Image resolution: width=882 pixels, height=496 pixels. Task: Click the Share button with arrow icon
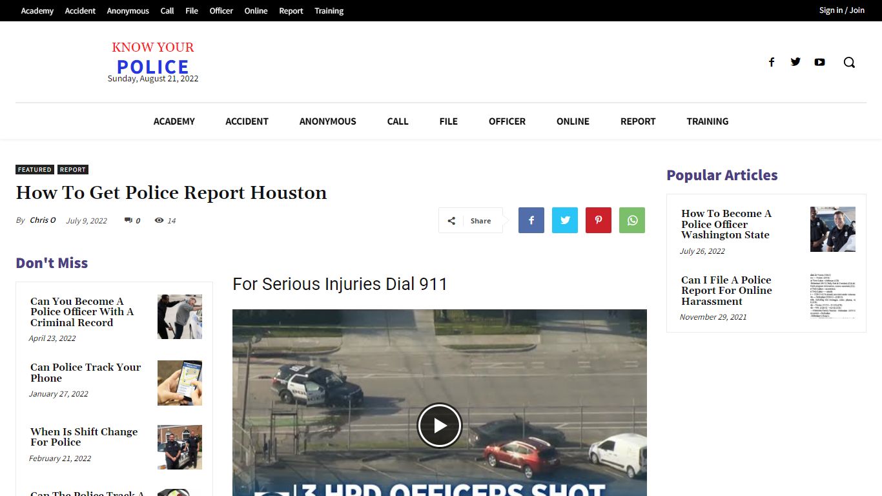[471, 220]
